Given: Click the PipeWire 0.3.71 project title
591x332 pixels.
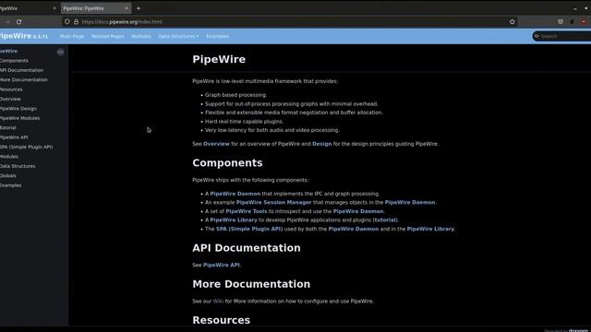Looking at the screenshot, I should click(24, 36).
